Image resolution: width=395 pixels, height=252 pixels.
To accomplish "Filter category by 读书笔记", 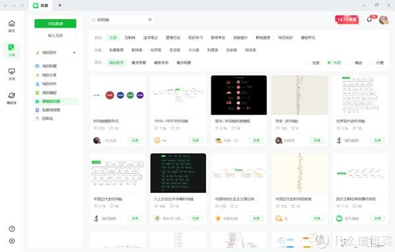I will (150, 38).
